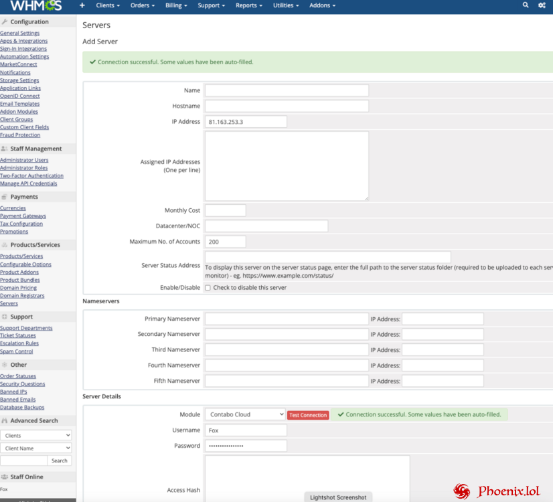
Task: Click the WHMCS logo
Action: tap(35, 6)
